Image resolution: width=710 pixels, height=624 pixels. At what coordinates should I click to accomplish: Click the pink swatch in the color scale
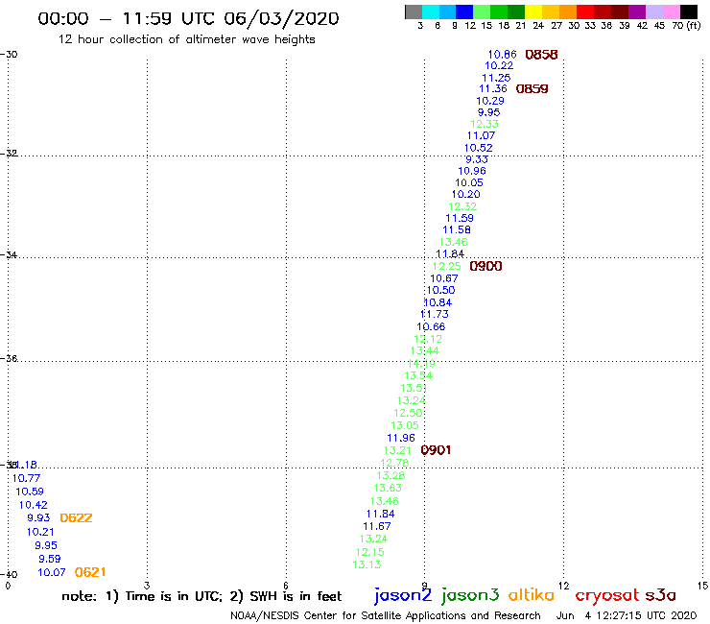(672, 12)
